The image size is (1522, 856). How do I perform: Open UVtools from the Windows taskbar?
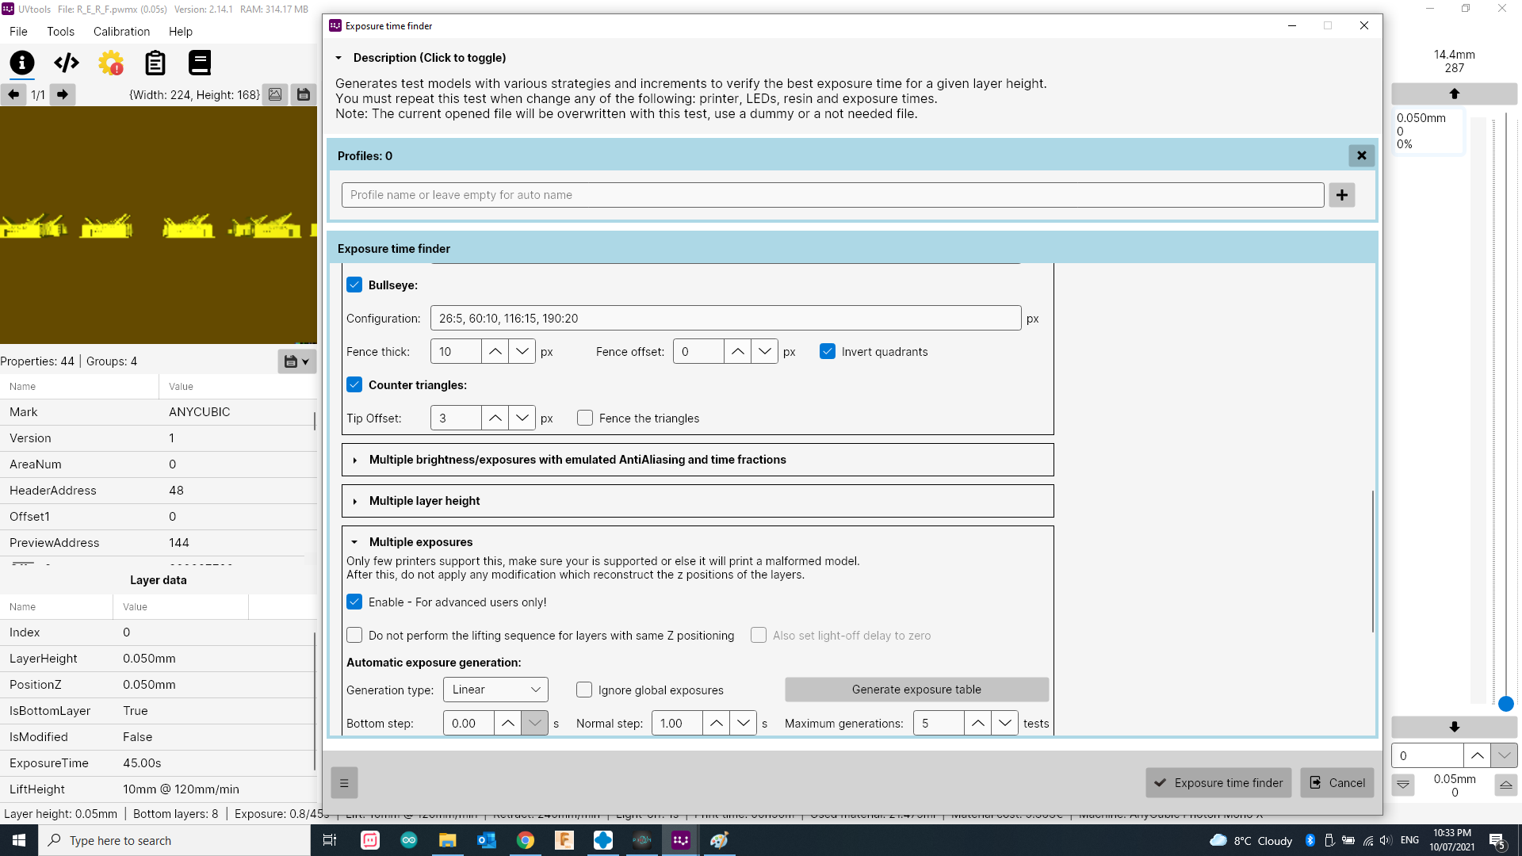click(680, 840)
